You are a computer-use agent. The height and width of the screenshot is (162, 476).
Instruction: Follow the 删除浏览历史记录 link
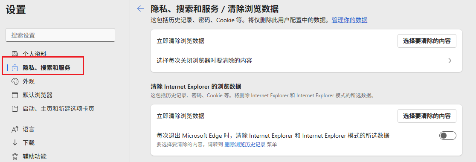point(245,145)
